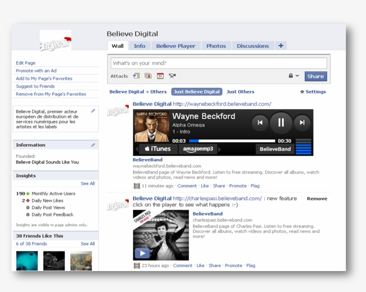The width and height of the screenshot is (366, 292).
Task: Click the player progress bar
Action: [x=232, y=141]
